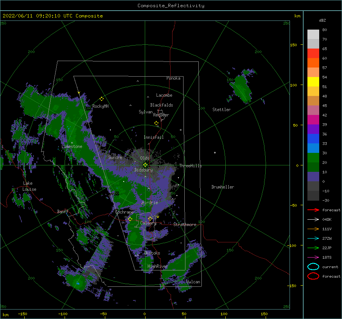The width and height of the screenshot is (342, 319).
Task: Click the Innisfail town label
Action: [154, 137]
